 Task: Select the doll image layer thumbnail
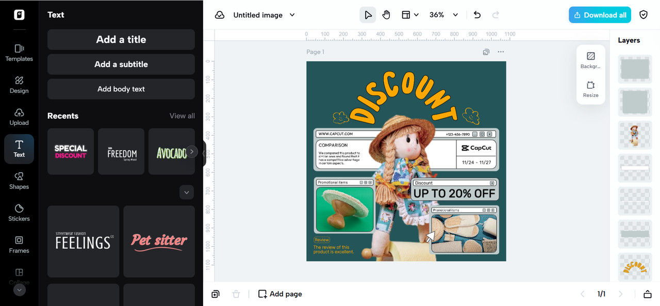pyautogui.click(x=635, y=135)
